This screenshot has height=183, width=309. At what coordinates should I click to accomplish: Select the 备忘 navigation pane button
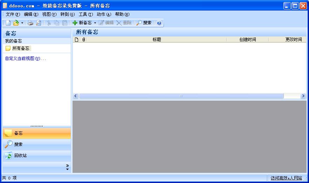pyautogui.click(x=37, y=133)
